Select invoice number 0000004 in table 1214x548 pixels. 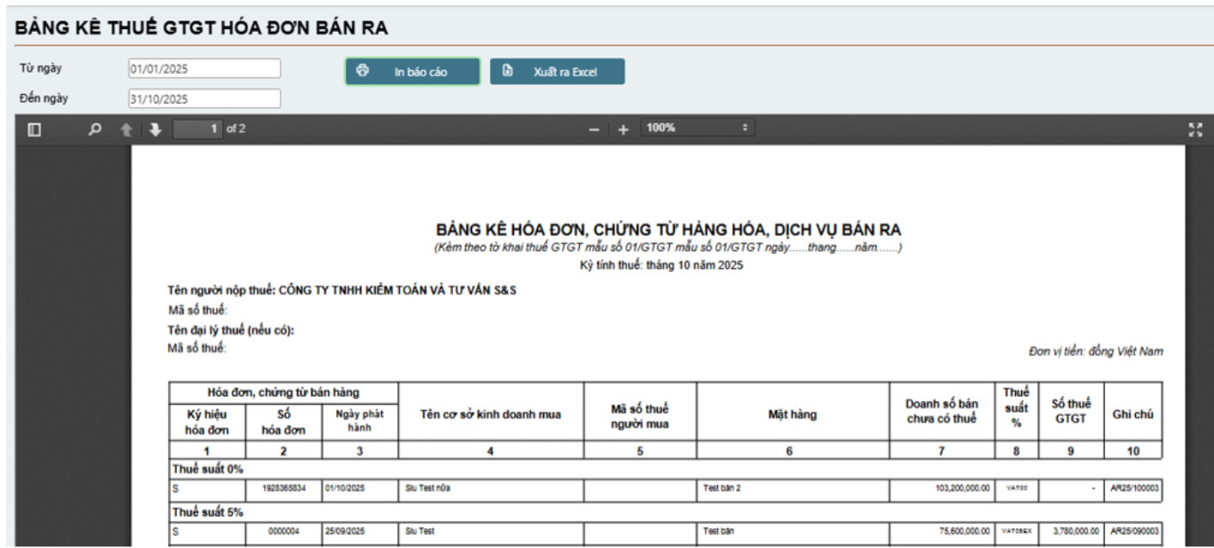click(283, 532)
